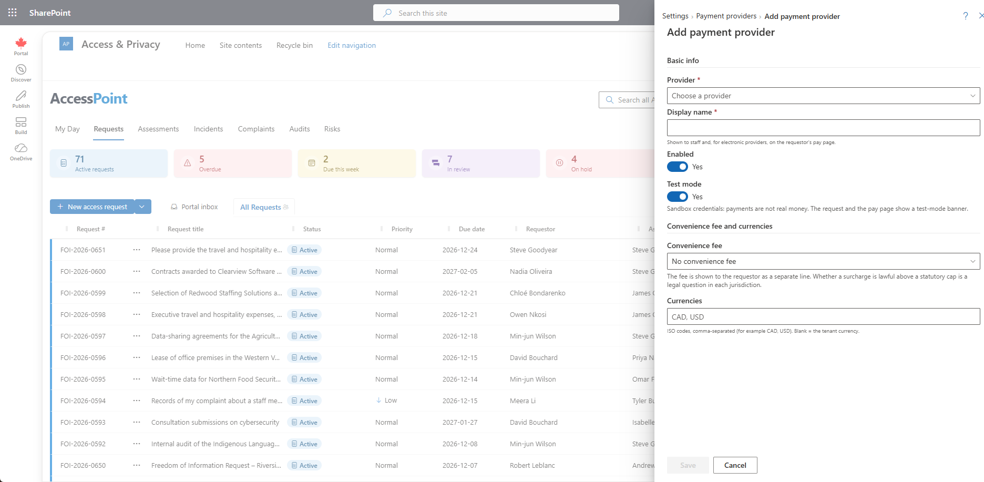Click Payment providers in the breadcrumb
The image size is (984, 482).
pos(726,16)
